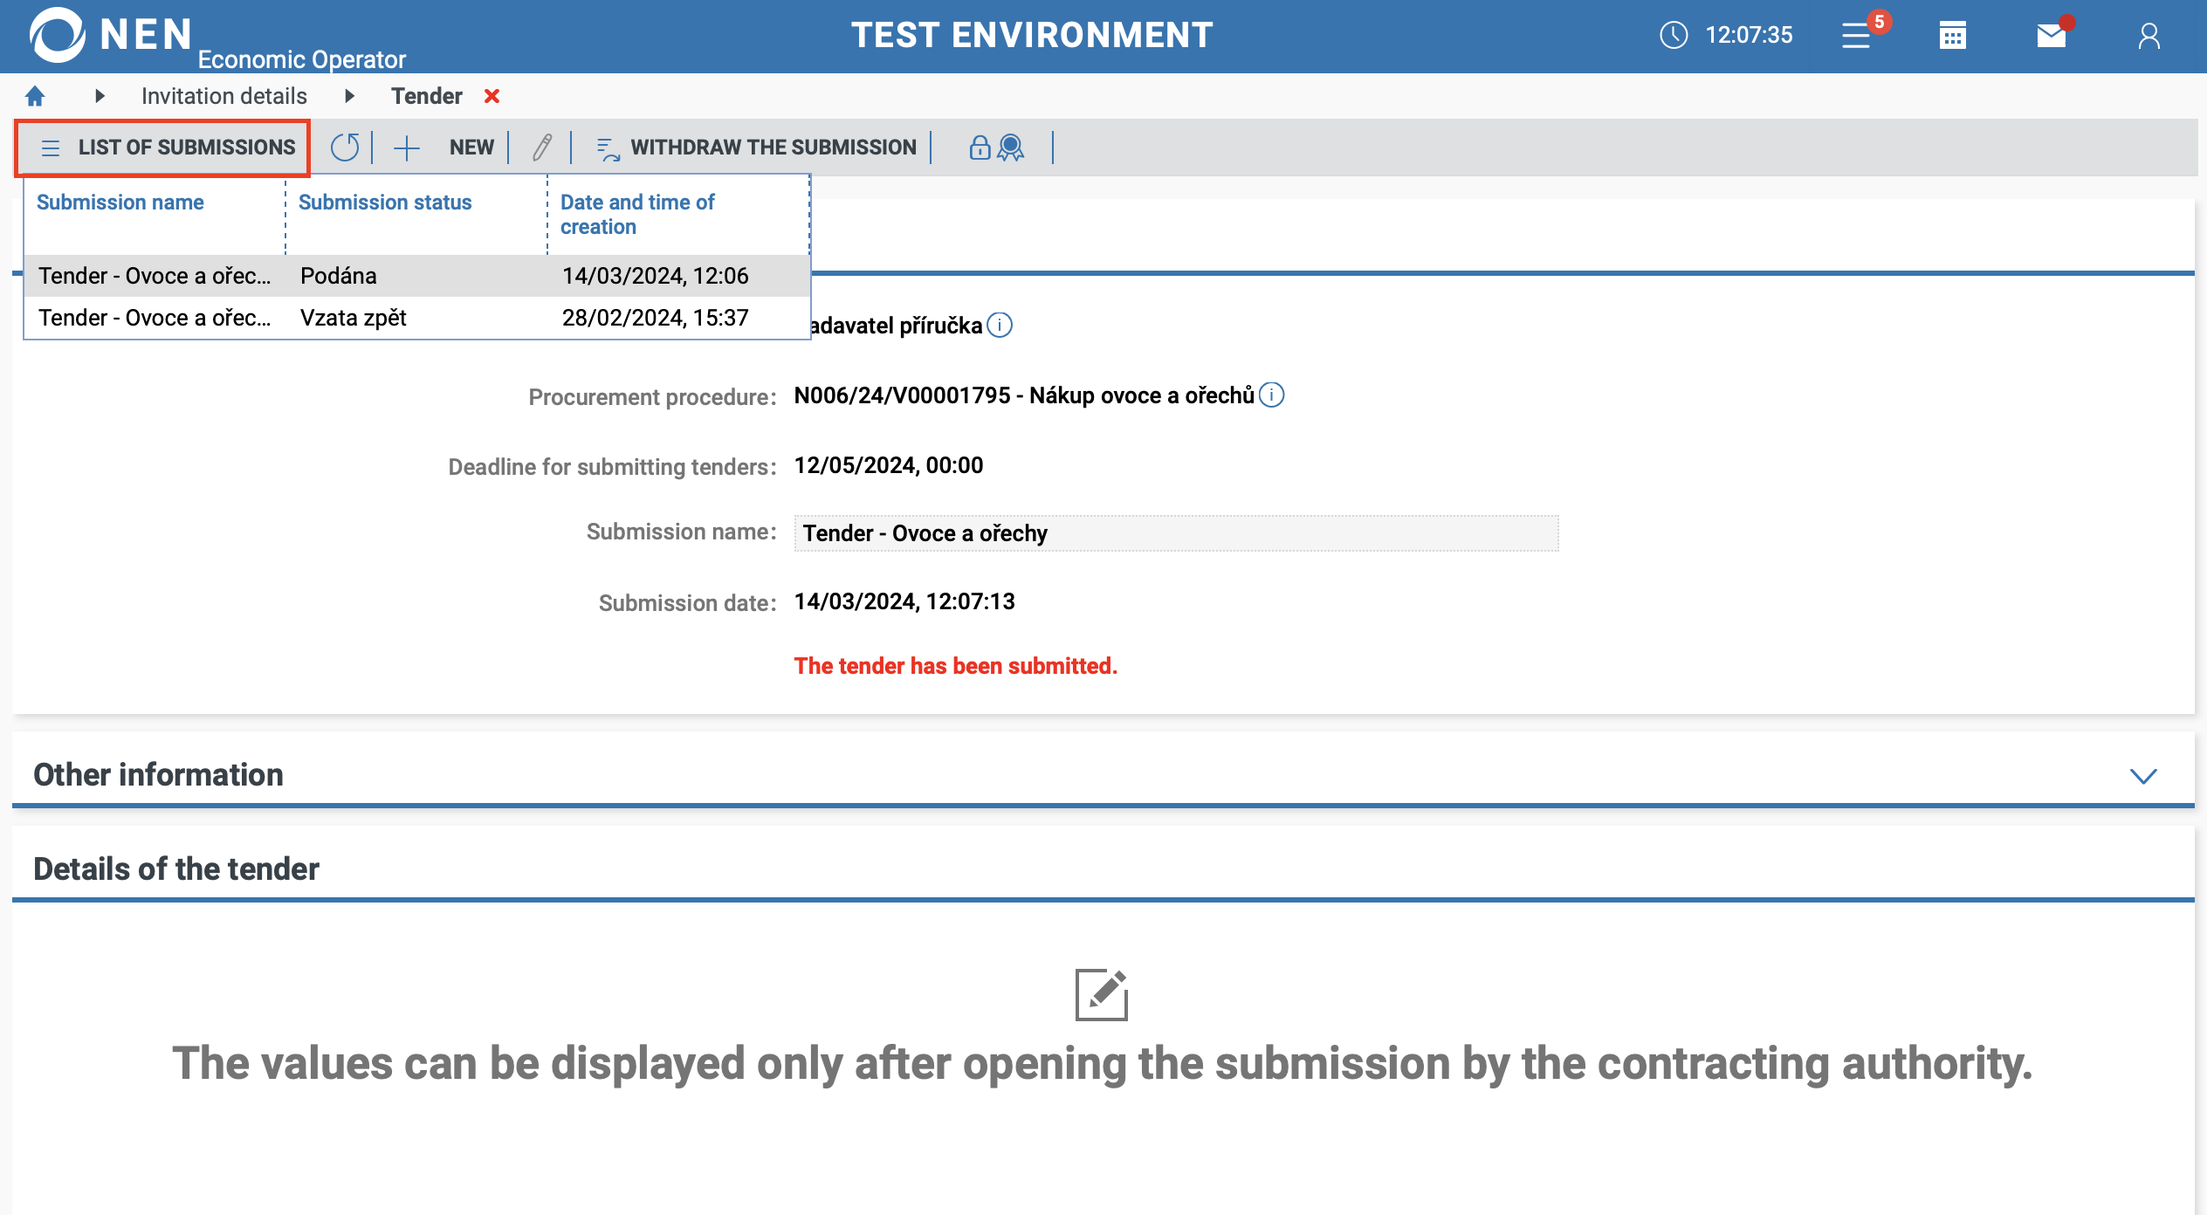Click the Submission name input field
Image resolution: width=2207 pixels, height=1215 pixels.
[1175, 533]
